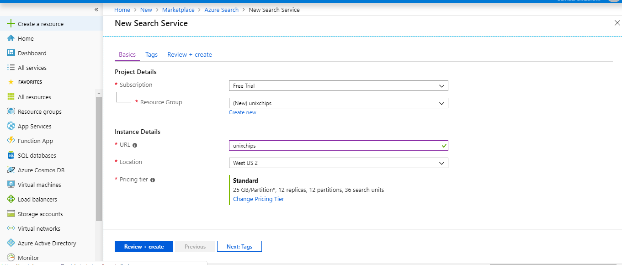Click the Next: Tags button
This screenshot has width=622, height=265.
(239, 247)
